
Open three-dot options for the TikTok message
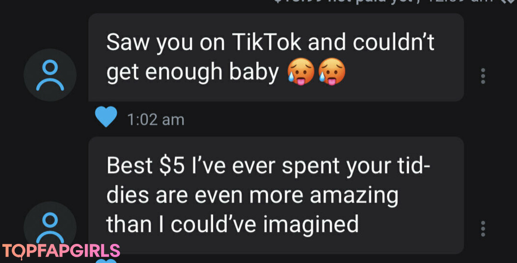point(483,76)
